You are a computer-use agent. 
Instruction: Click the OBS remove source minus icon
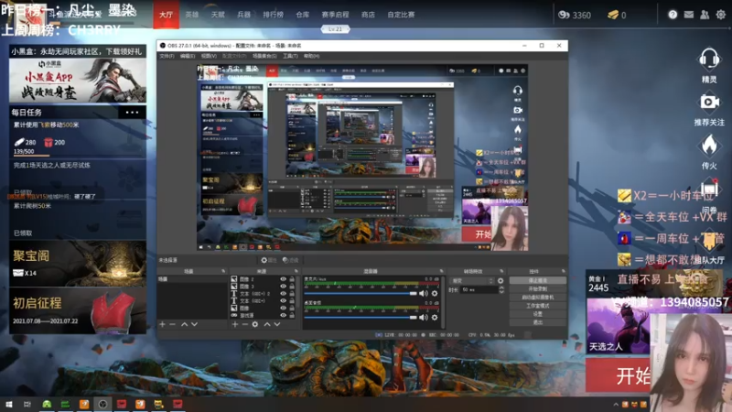click(244, 324)
